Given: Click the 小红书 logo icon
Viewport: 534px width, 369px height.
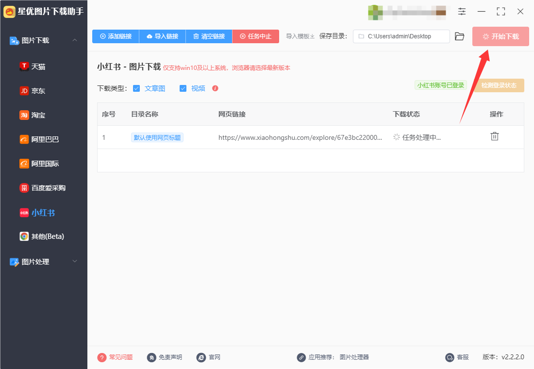Looking at the screenshot, I should pyautogui.click(x=24, y=213).
